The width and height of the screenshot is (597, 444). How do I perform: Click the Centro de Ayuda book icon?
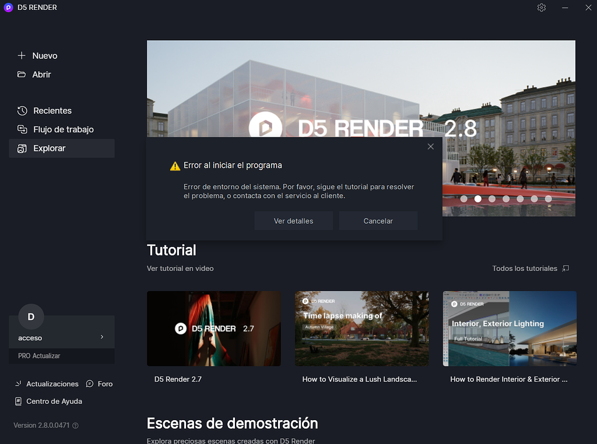coord(18,401)
